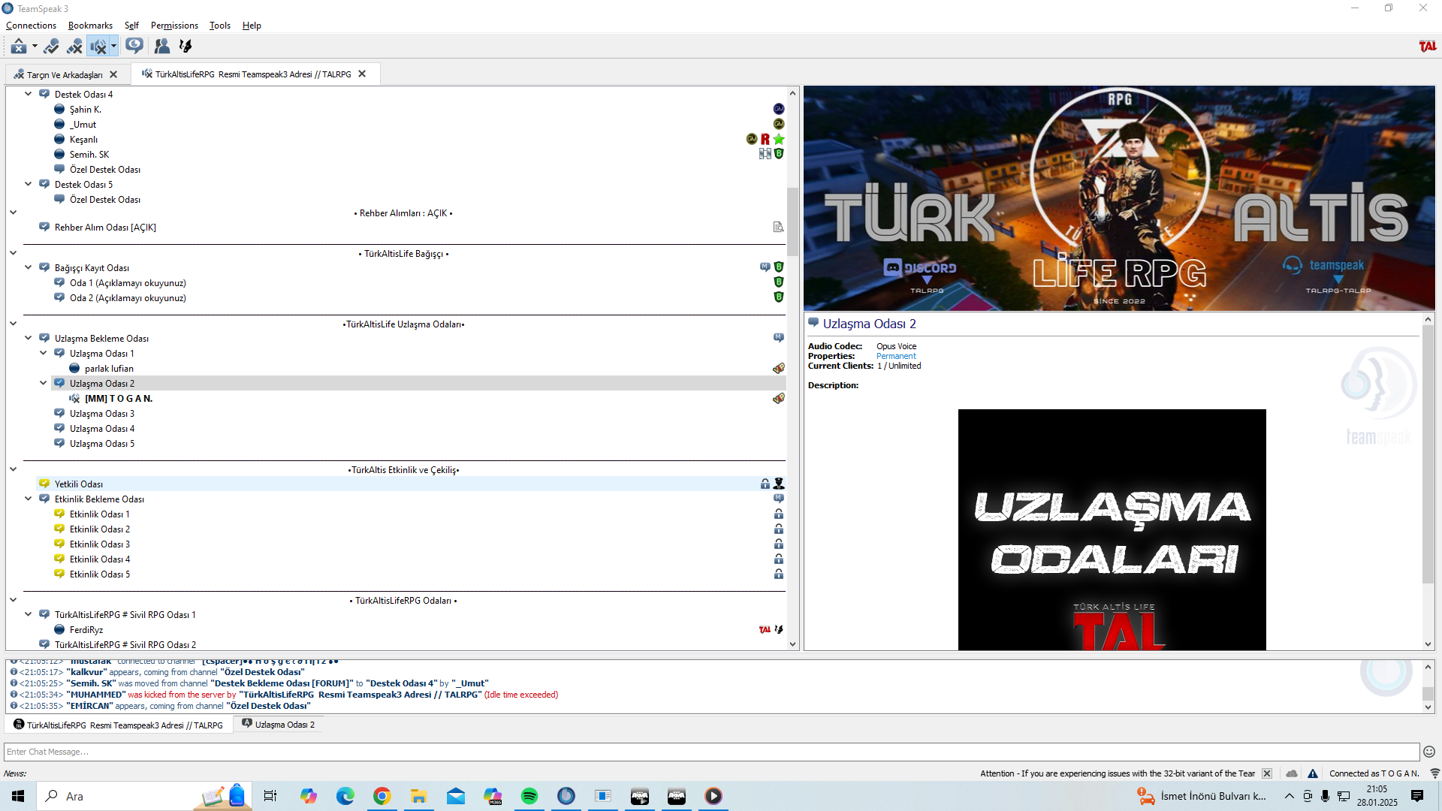Click the microphone with checkmark toolbar icon
The height and width of the screenshot is (811, 1442).
51,47
